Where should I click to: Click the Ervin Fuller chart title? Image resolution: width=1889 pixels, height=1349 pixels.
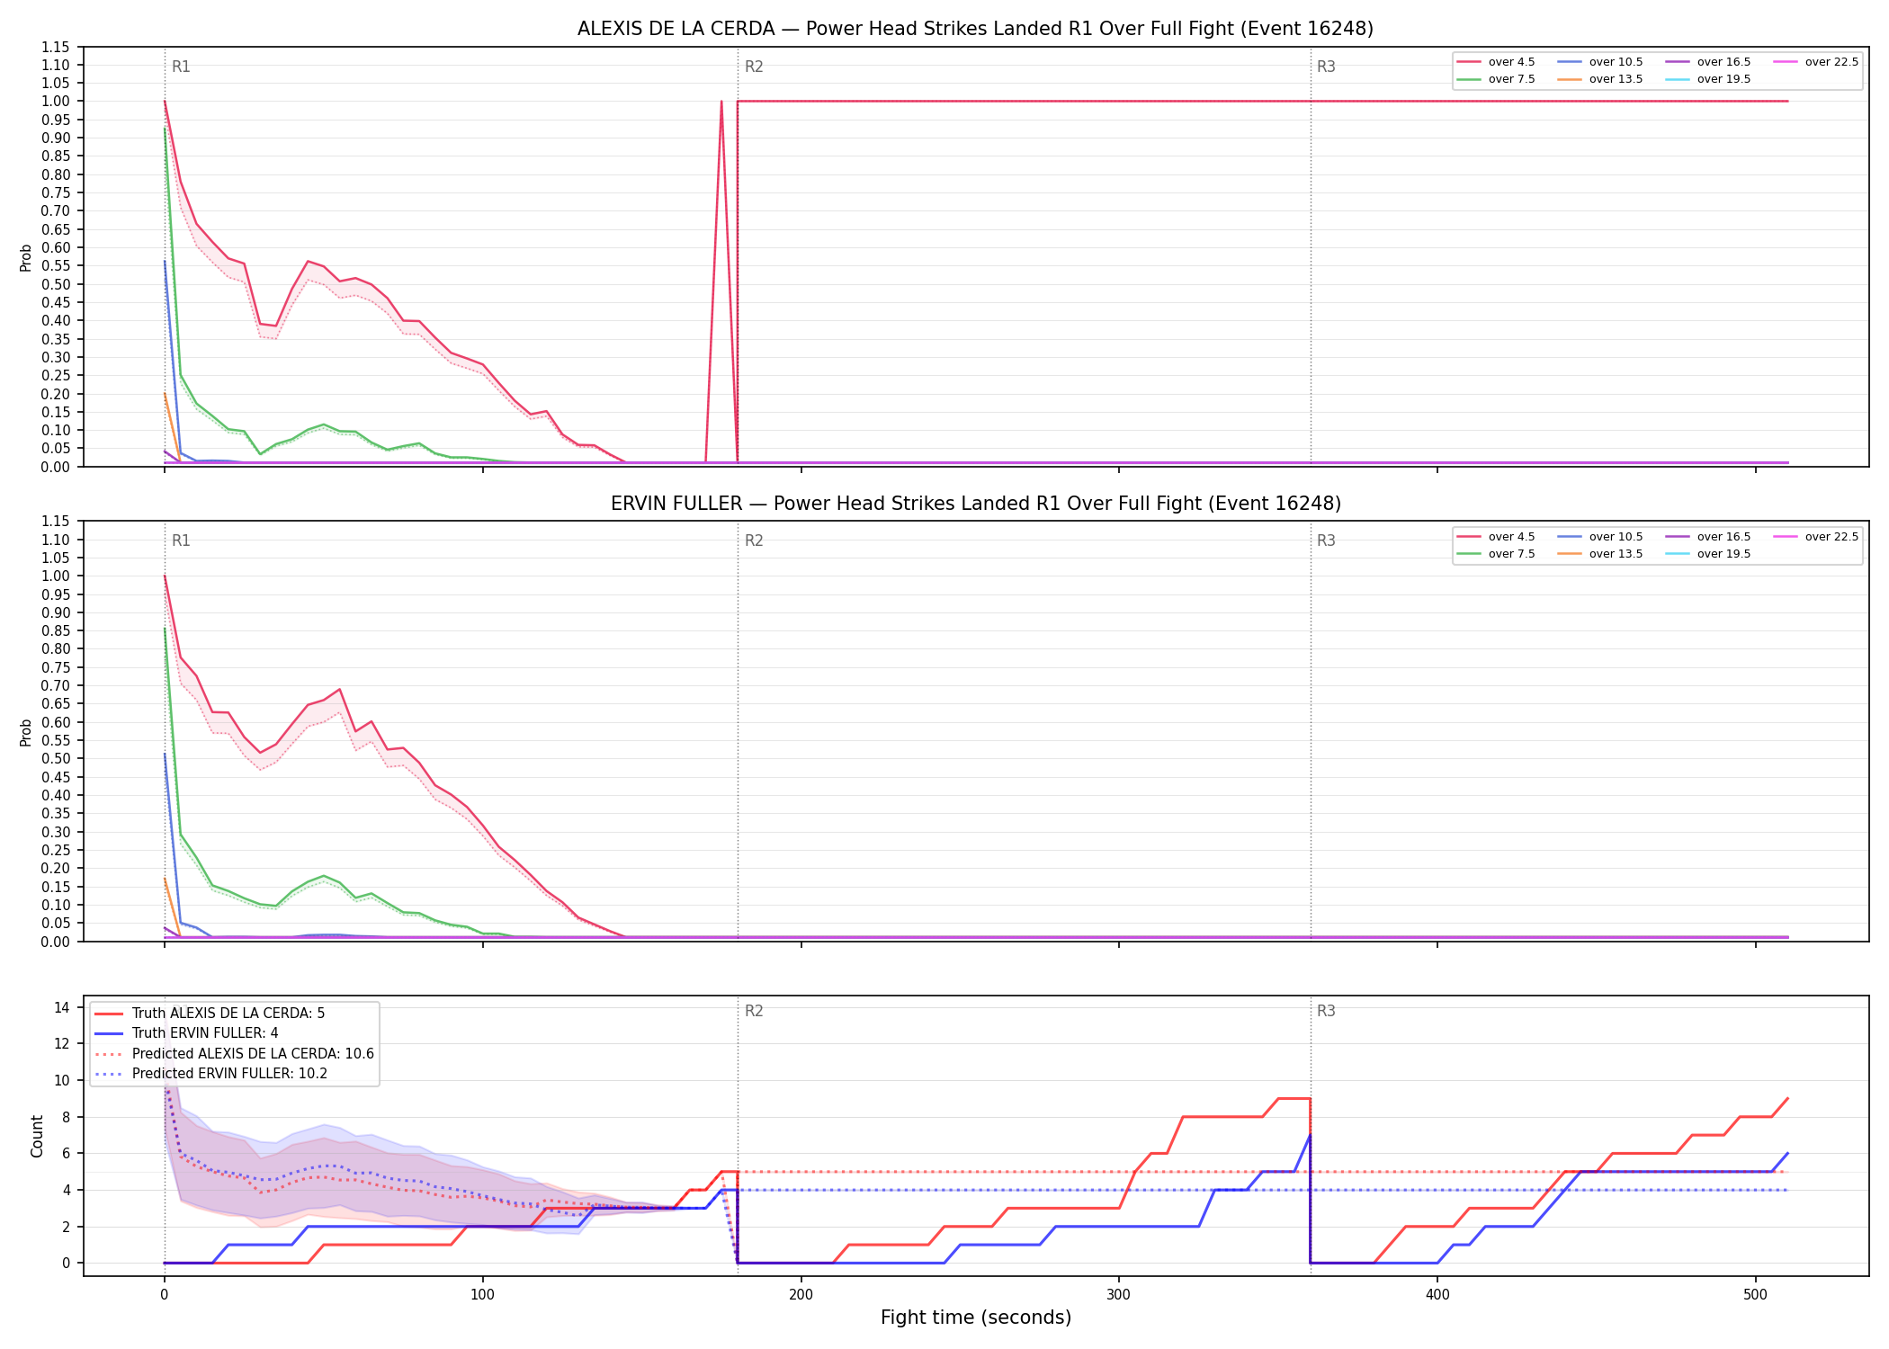tap(975, 504)
